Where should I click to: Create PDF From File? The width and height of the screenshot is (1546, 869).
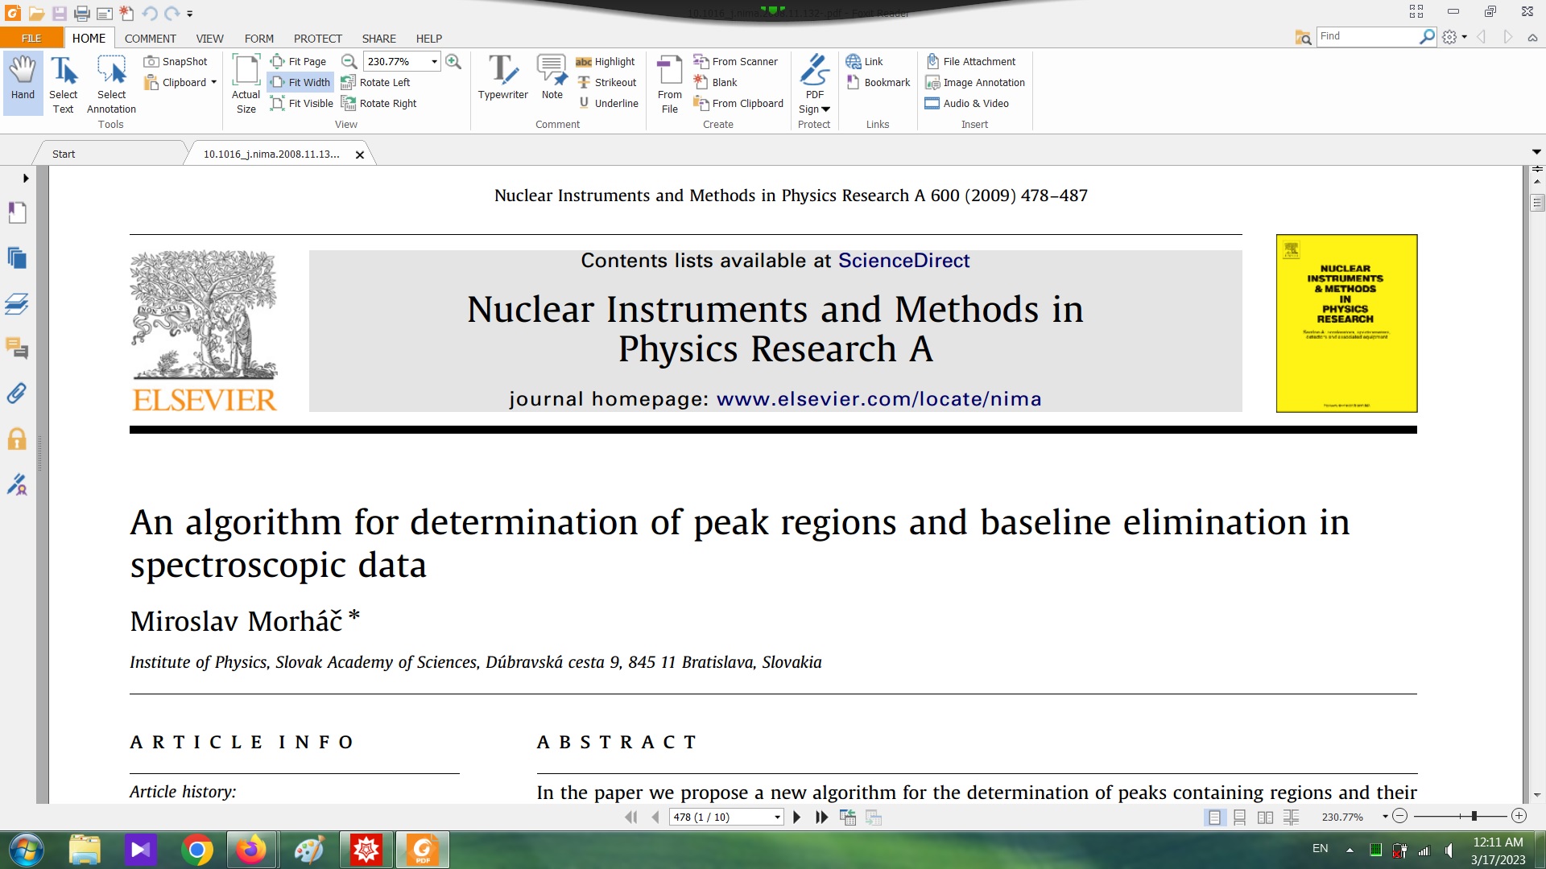[x=670, y=84]
